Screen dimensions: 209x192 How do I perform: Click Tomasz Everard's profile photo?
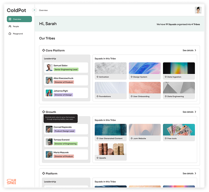(x=49, y=142)
